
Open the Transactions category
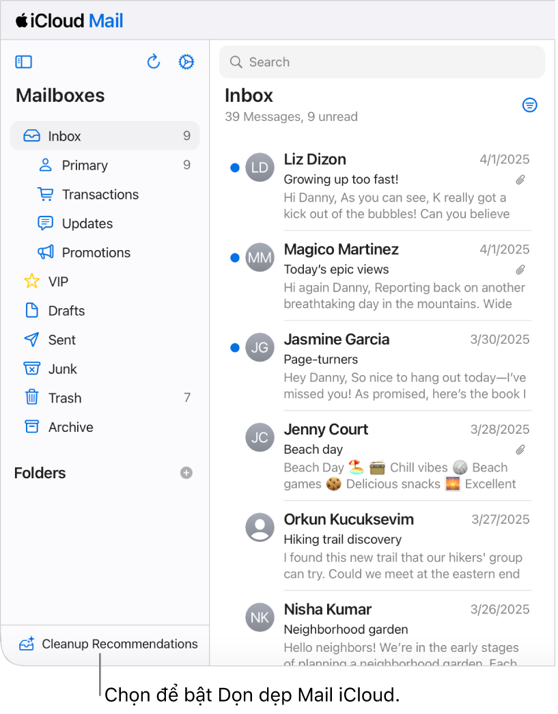[104, 194]
